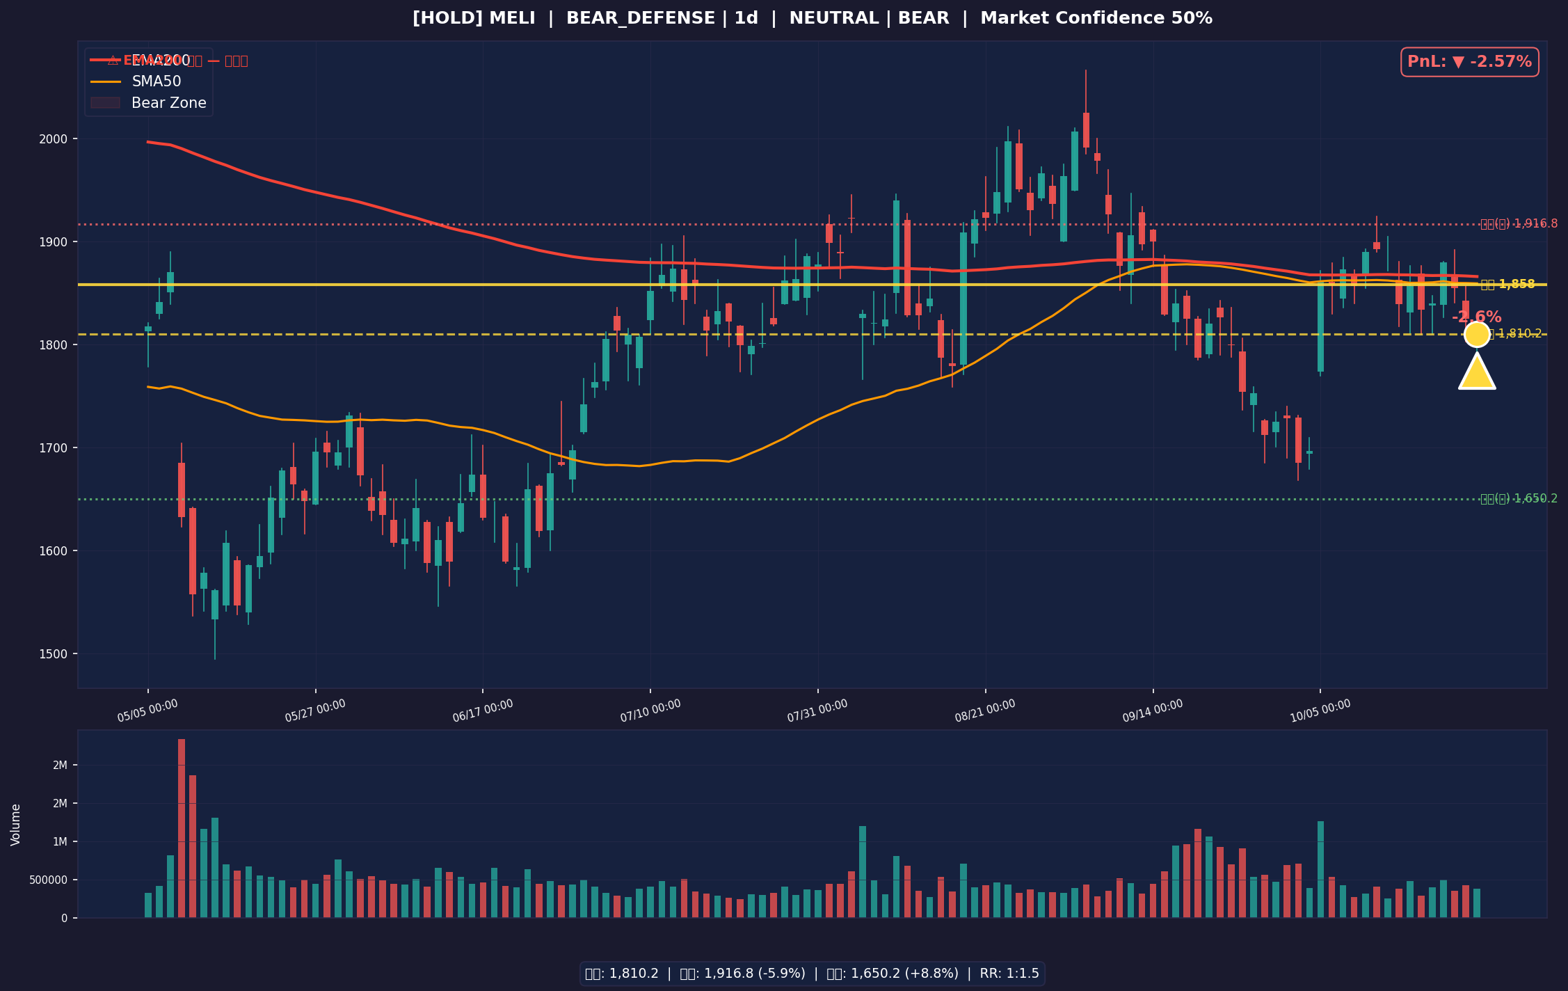Click the 1900 price axis label
This screenshot has width=1568, height=991.
pyautogui.click(x=54, y=242)
